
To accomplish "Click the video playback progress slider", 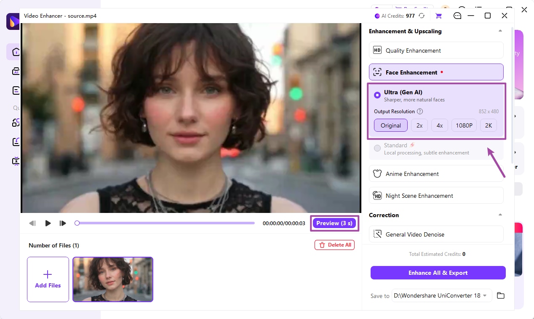I will pos(166,223).
